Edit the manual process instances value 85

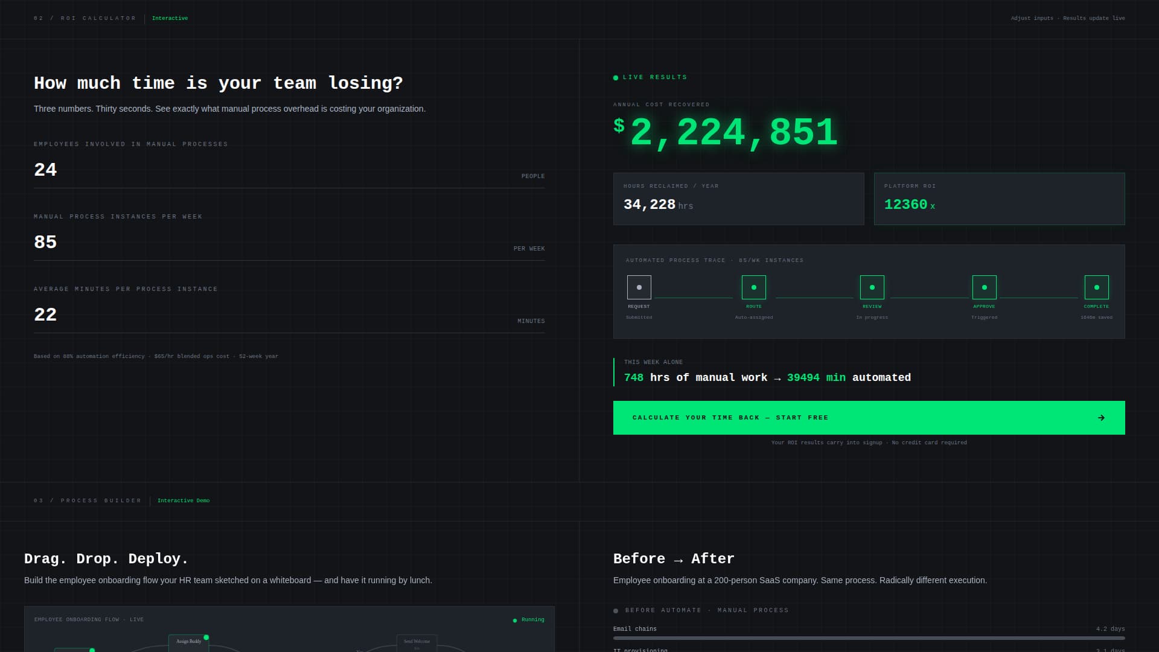tap(45, 242)
